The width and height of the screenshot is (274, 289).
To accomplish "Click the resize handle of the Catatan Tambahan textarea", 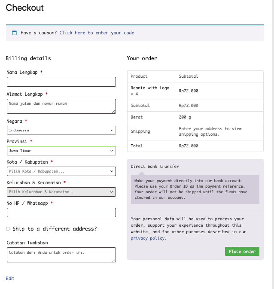I will click(x=114, y=260).
